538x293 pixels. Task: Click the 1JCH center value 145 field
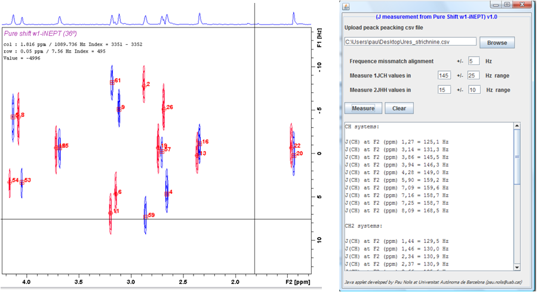(444, 75)
